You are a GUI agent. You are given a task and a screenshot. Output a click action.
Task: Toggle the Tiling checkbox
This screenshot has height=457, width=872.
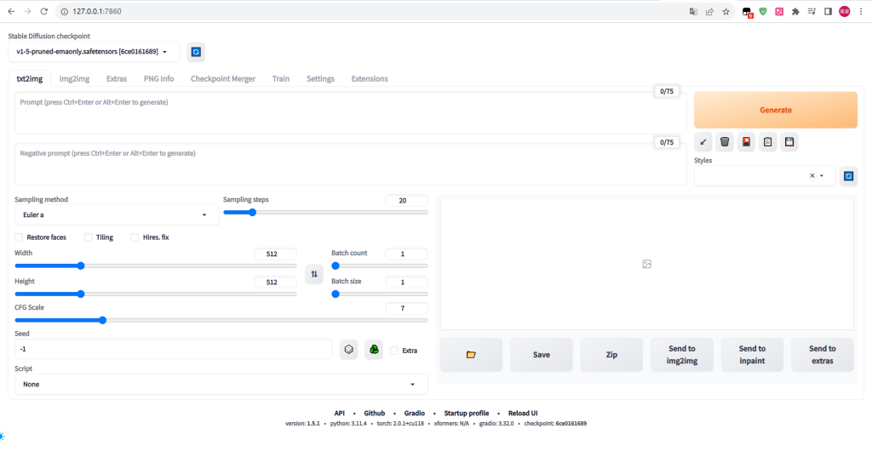[89, 237]
